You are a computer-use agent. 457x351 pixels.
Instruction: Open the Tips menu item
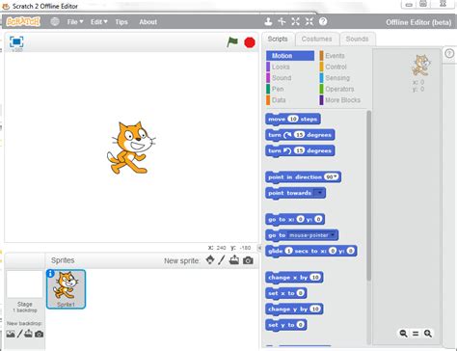[121, 22]
